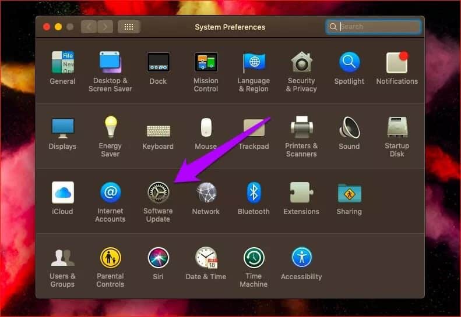461x317 pixels.
Task: Click the back navigation arrow
Action: tap(89, 27)
